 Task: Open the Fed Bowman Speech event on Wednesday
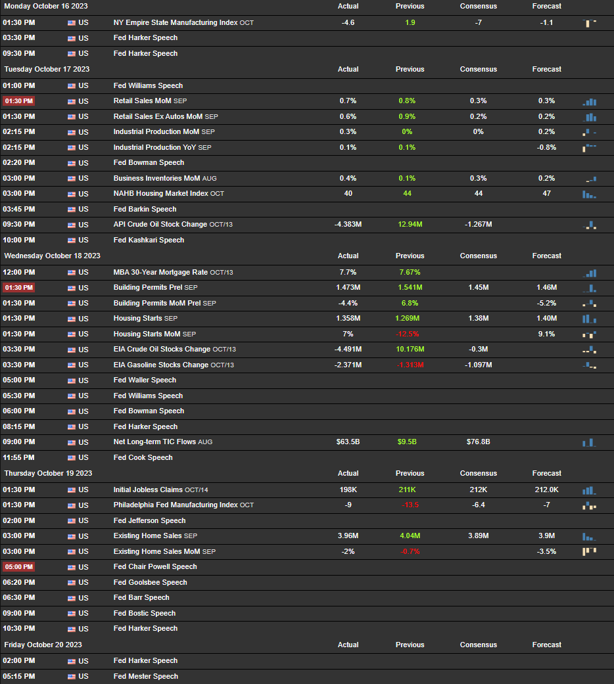coord(149,411)
